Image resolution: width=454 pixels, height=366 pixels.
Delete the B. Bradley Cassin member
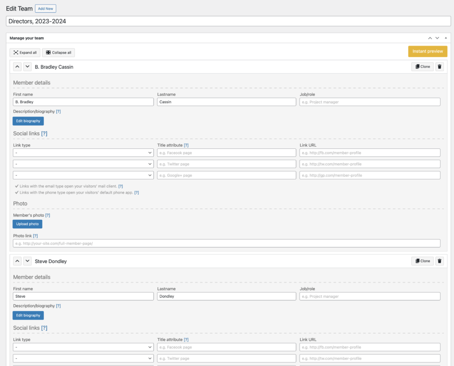pyautogui.click(x=439, y=67)
